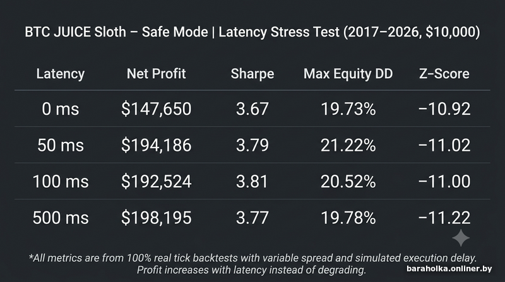Select the 500 ms latency row label
This screenshot has width=505, height=282.
[60, 218]
